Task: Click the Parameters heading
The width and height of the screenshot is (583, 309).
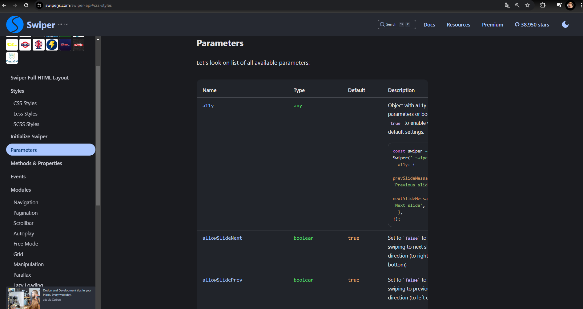Action: click(x=220, y=43)
